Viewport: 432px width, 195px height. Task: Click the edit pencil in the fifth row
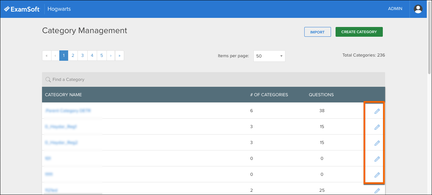377,175
